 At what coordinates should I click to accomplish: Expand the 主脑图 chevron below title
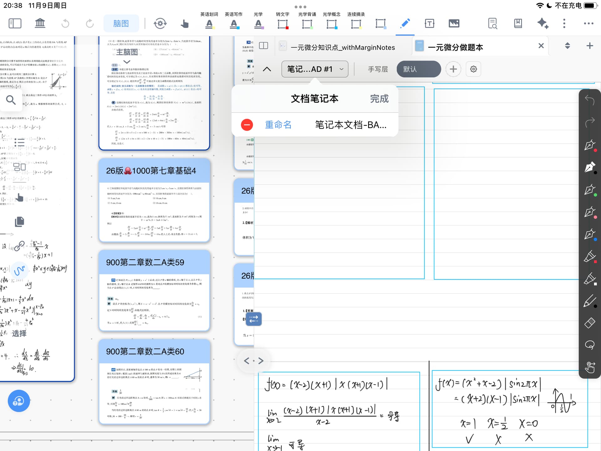pos(127,62)
